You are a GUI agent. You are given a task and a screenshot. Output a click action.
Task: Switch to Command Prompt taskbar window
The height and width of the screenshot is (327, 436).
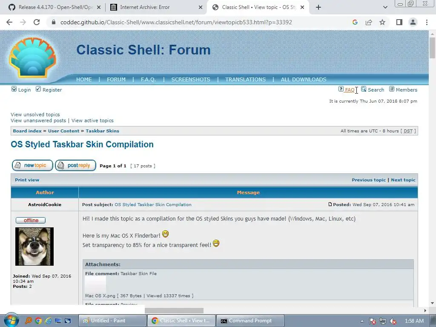click(250, 321)
